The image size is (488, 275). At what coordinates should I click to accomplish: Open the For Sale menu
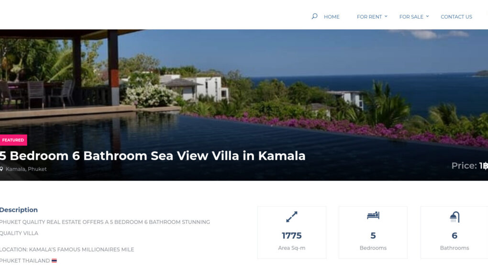pyautogui.click(x=411, y=17)
